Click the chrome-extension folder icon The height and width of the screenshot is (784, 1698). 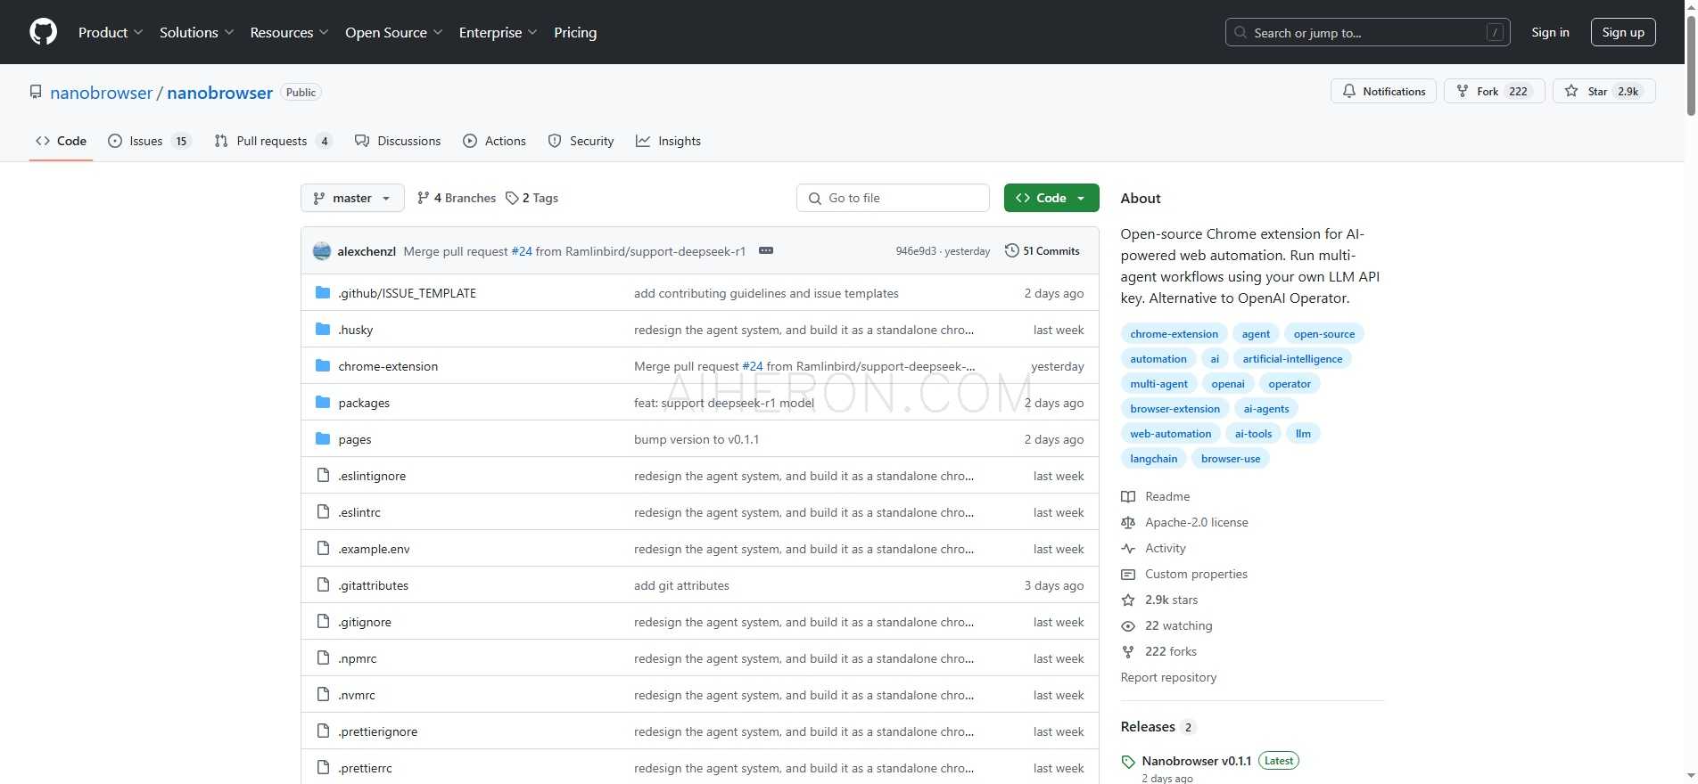coord(323,365)
